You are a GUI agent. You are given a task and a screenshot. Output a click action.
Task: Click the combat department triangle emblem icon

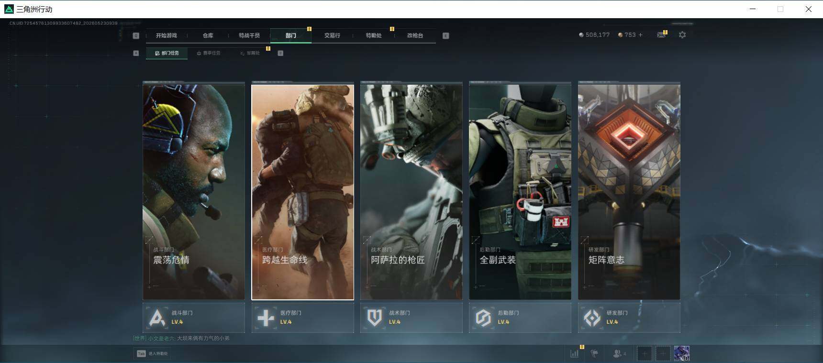(157, 318)
